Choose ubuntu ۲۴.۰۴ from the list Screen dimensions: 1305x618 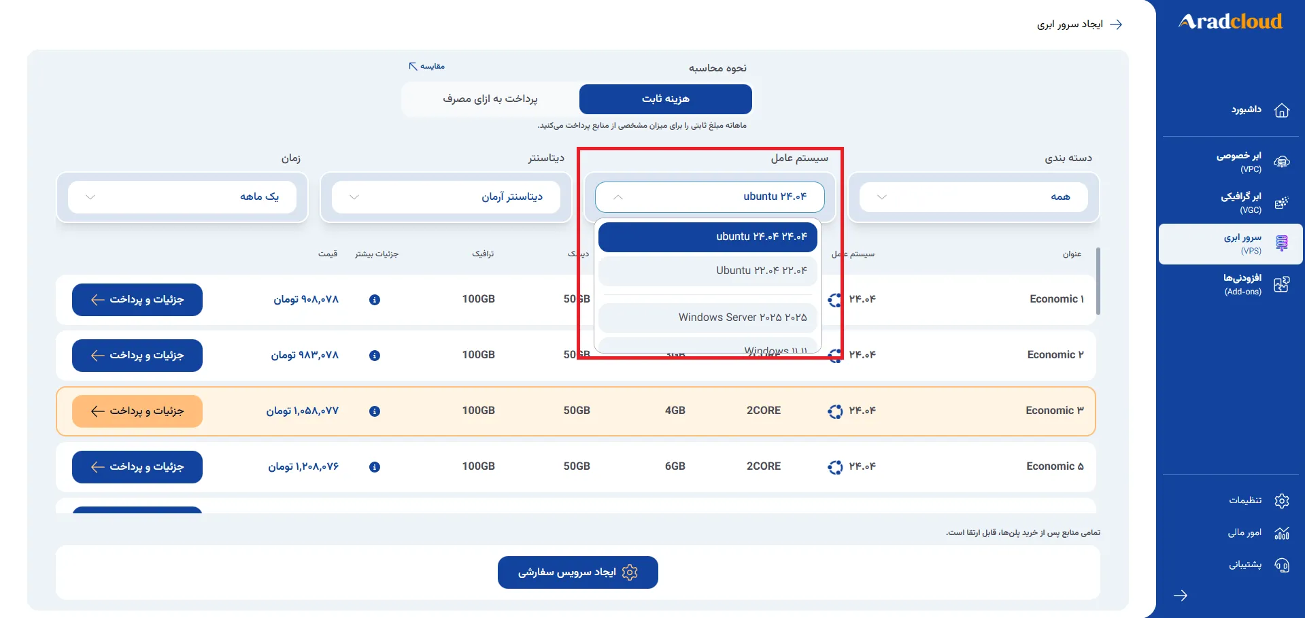tap(708, 237)
